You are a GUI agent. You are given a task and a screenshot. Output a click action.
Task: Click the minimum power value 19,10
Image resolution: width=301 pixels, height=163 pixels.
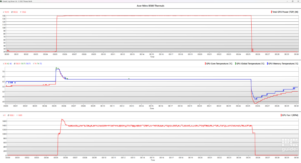pos(6,12)
